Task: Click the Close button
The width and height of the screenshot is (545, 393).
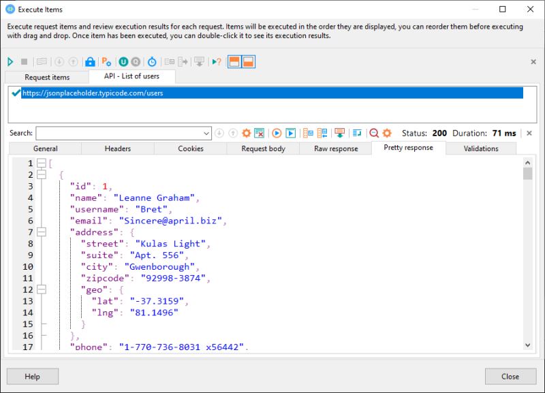Action: pyautogui.click(x=510, y=377)
